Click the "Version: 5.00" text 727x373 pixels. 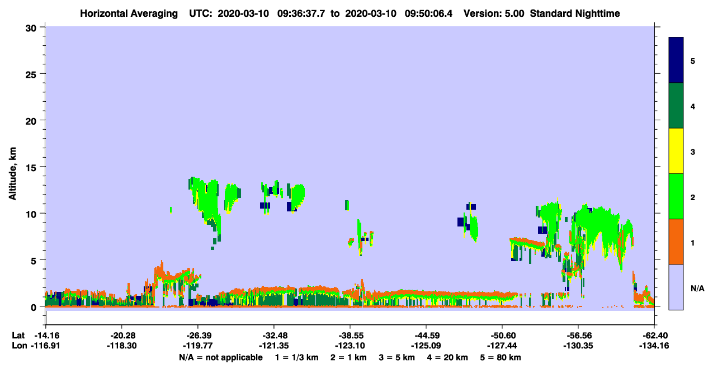tap(493, 13)
